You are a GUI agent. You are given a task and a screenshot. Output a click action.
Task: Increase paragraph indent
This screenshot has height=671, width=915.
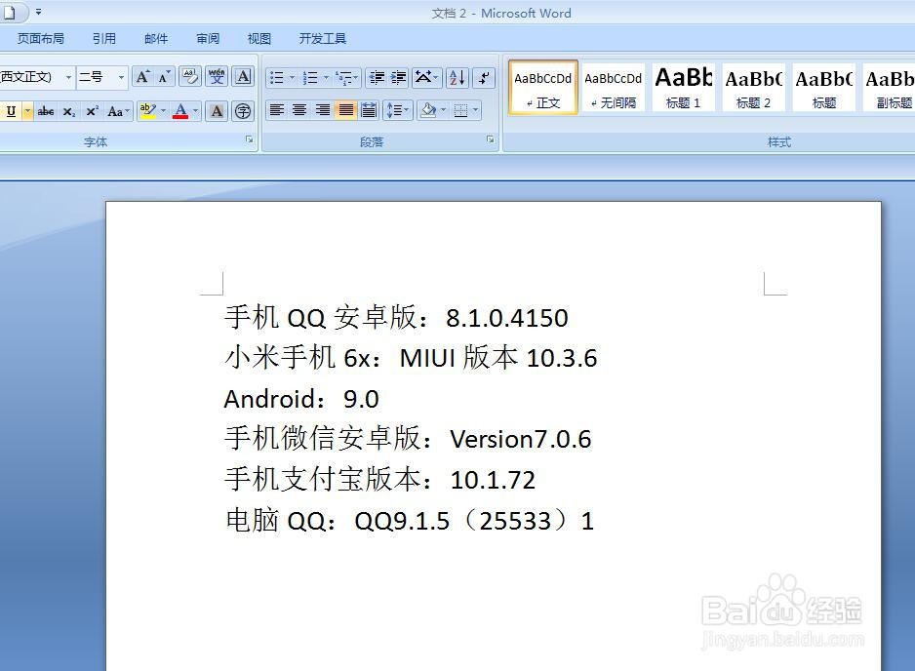399,78
